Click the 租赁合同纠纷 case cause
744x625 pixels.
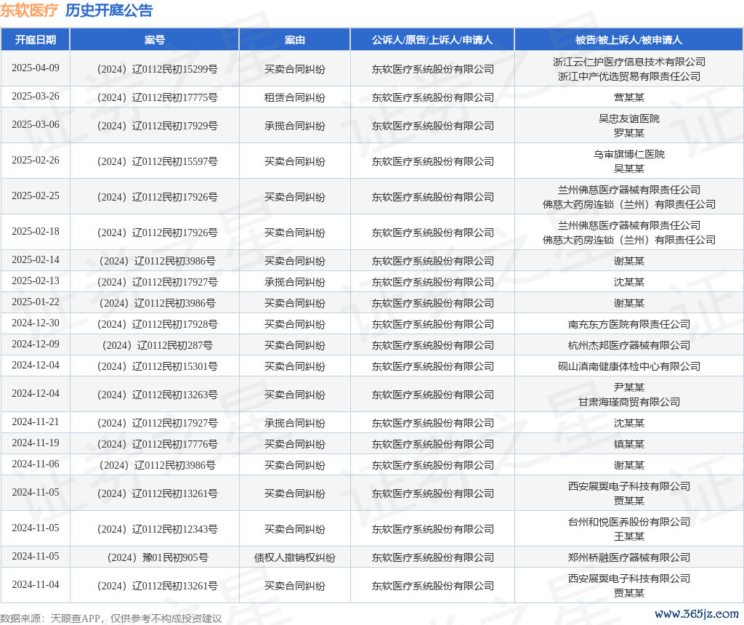[x=295, y=98]
